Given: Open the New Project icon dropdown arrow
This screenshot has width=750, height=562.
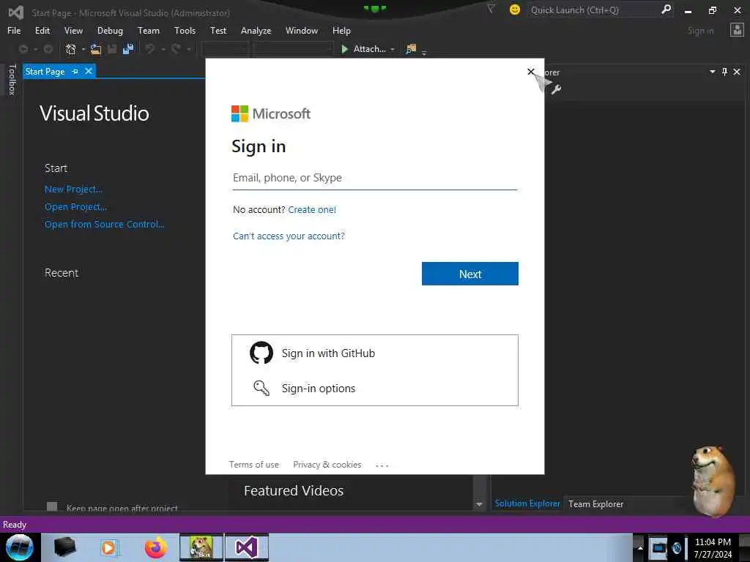Looking at the screenshot, I should click(83, 49).
